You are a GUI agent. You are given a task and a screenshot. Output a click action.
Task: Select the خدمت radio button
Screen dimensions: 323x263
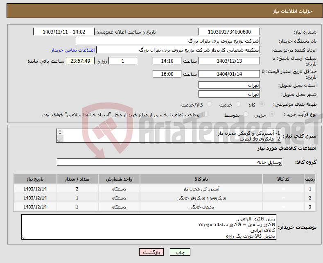pos(238,104)
